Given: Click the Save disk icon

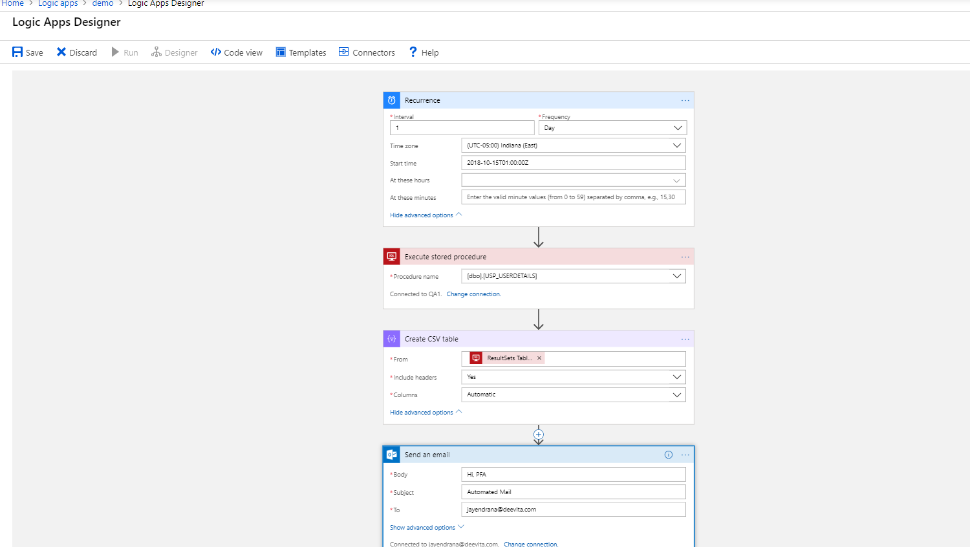Looking at the screenshot, I should point(17,52).
